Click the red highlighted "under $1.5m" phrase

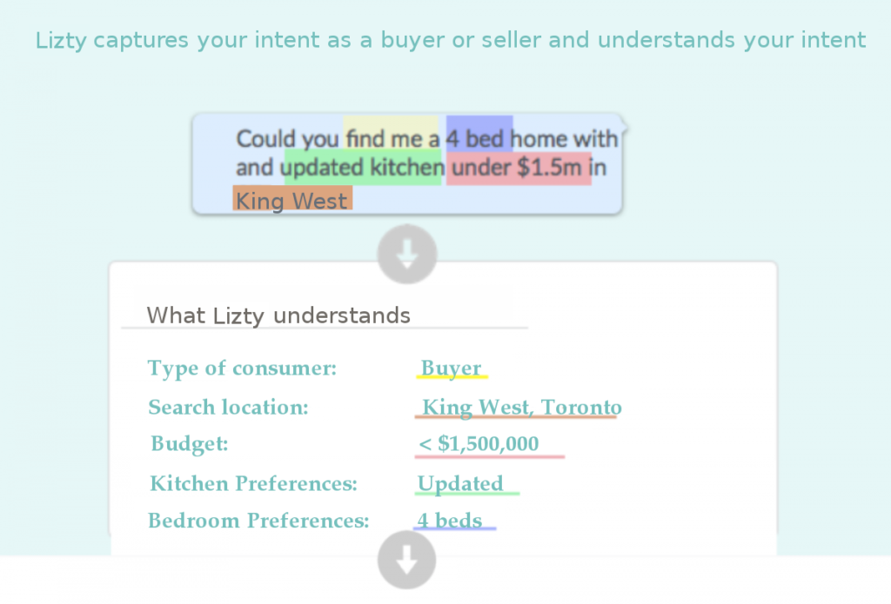coord(517,167)
